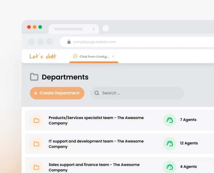Click the samplepage.ladesk.com URL field

pyautogui.click(x=137, y=42)
